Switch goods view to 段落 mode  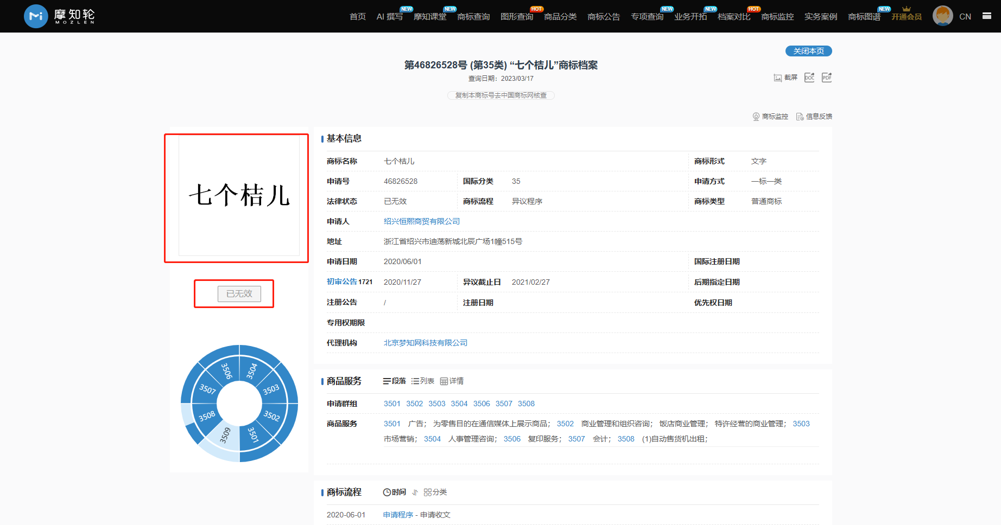click(395, 381)
